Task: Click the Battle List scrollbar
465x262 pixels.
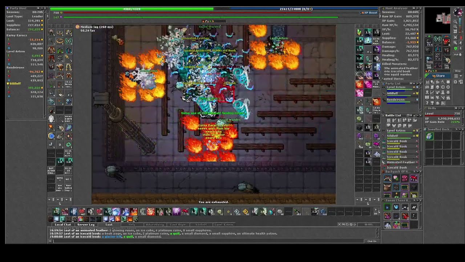Action: (421, 149)
